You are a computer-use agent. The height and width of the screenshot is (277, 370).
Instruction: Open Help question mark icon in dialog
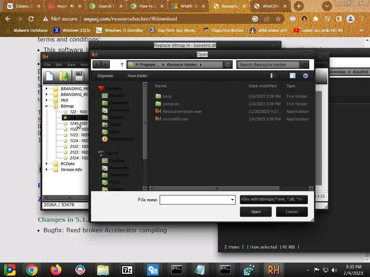(306, 76)
